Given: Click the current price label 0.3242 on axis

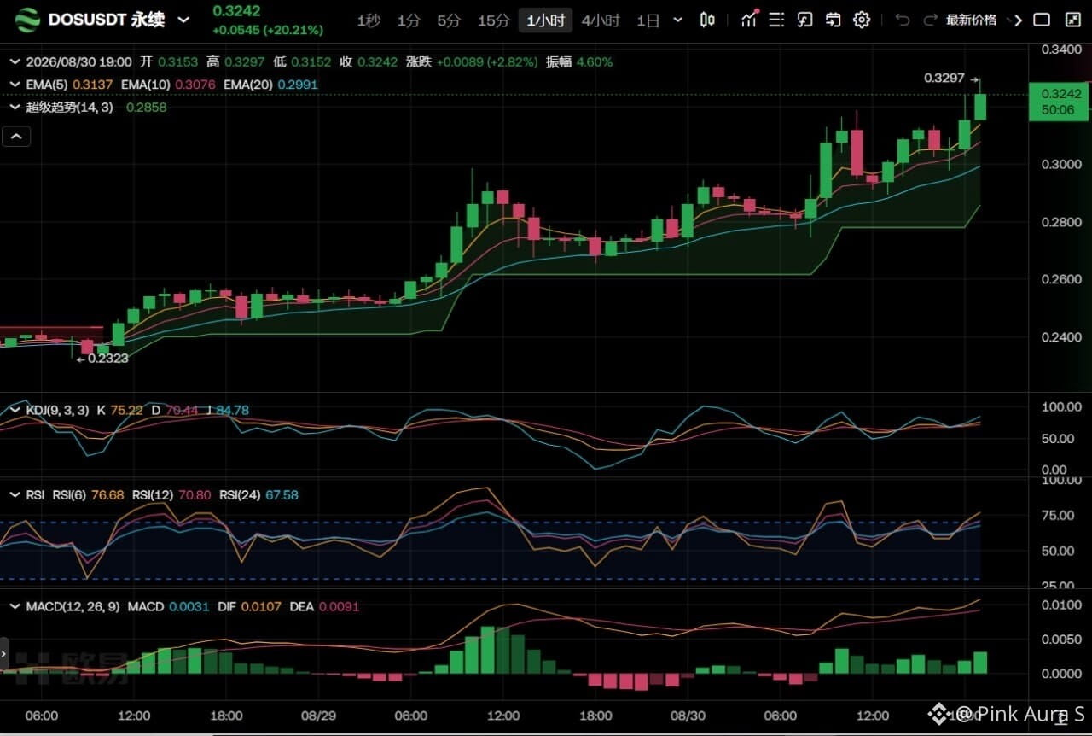Looking at the screenshot, I should click(x=1060, y=102).
